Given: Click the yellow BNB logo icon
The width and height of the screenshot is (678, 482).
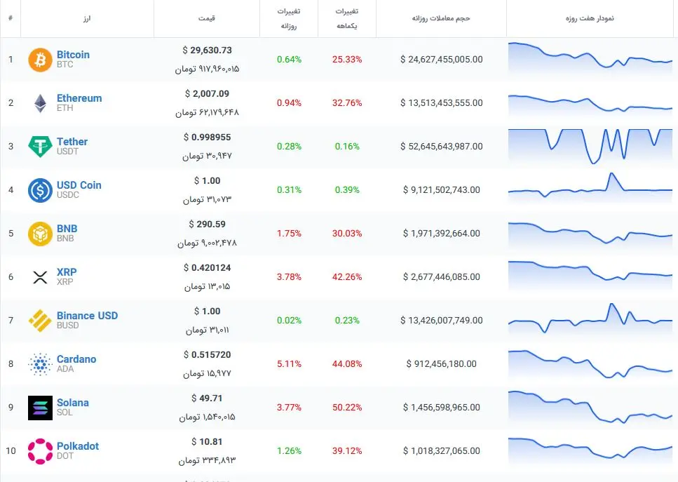Looking at the screenshot, I should point(40,234).
